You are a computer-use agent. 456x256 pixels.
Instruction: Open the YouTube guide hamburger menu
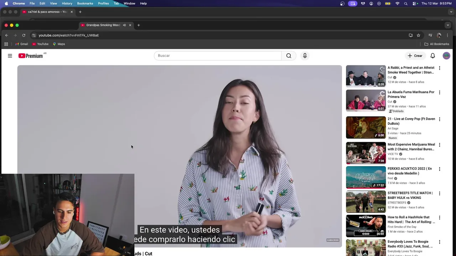pyautogui.click(x=10, y=56)
